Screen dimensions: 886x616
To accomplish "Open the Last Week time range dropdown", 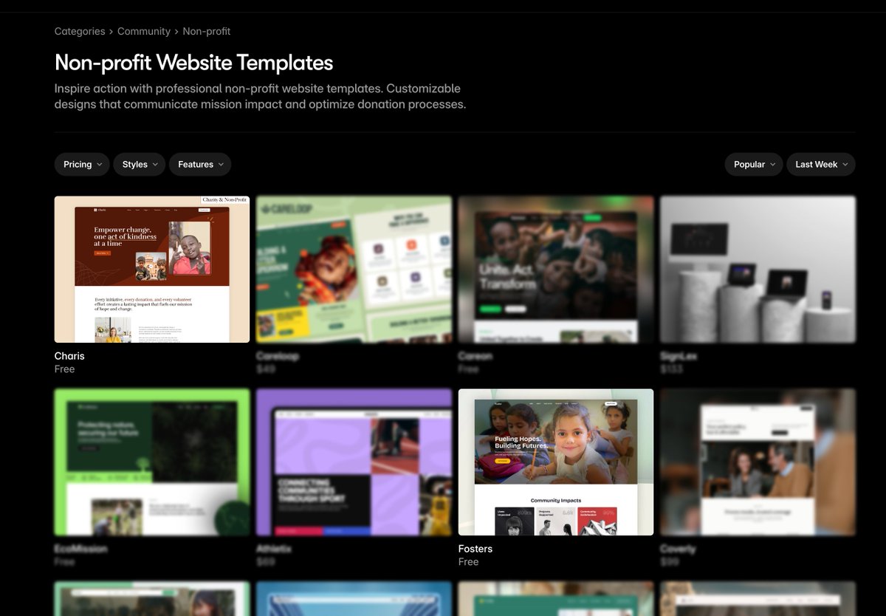I will (821, 165).
